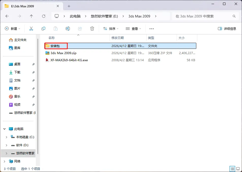Toggle the 详细信息 details pane
The image size is (242, 172).
(x=227, y=29)
